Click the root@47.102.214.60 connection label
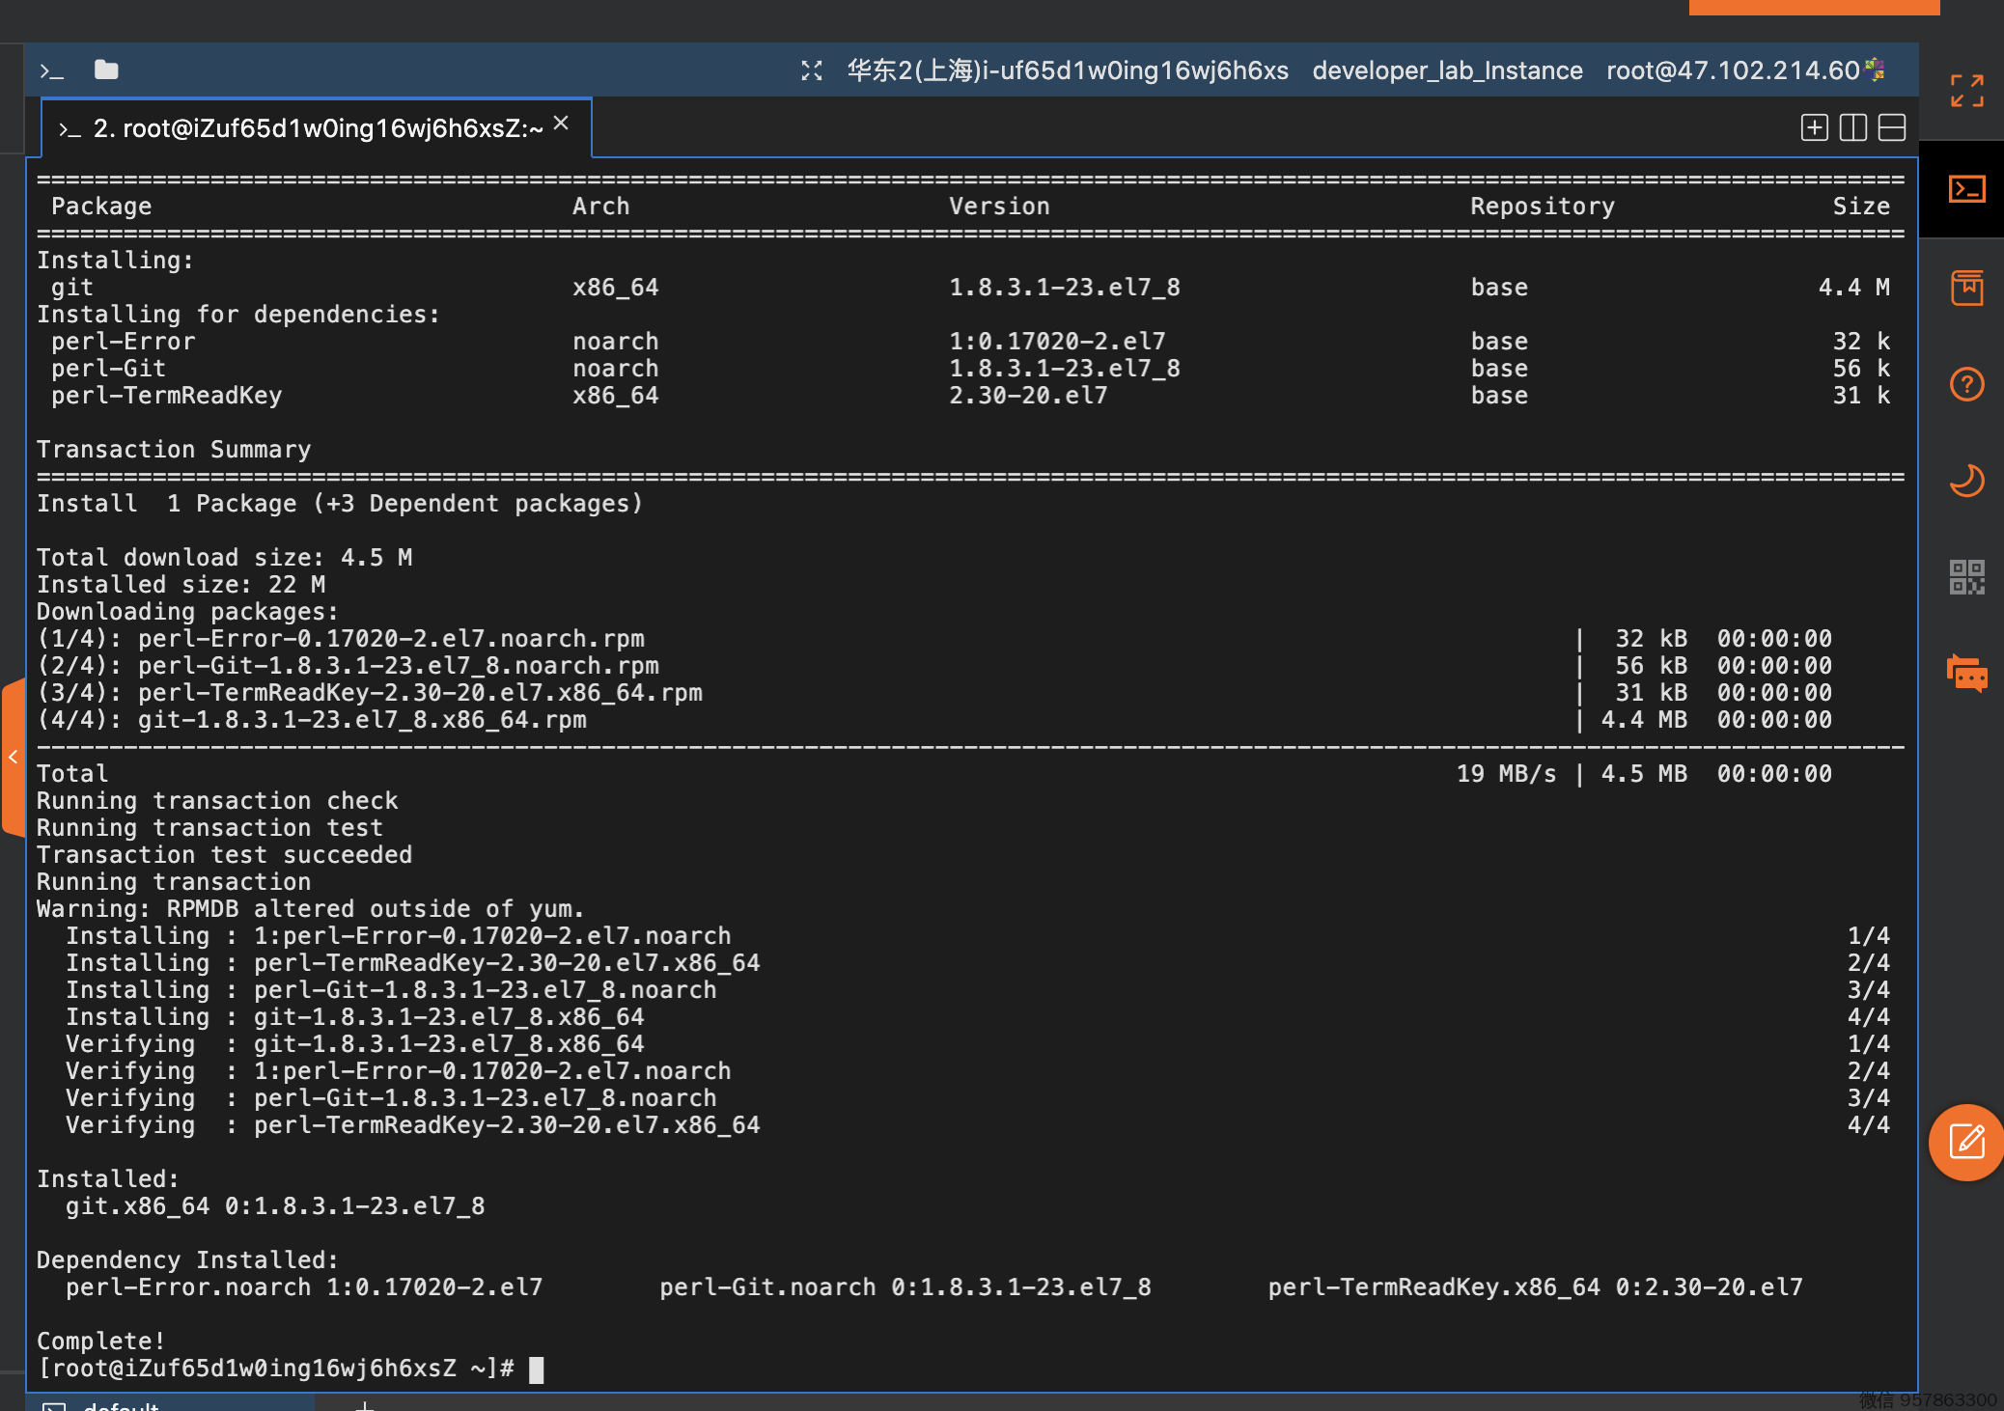Screen dimensions: 2004x1411 click(x=1732, y=70)
